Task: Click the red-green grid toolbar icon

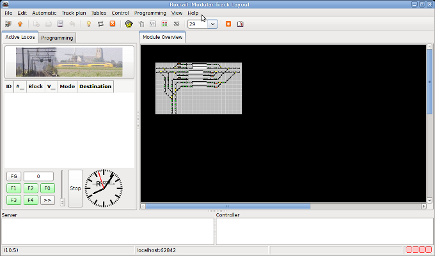Action: click(x=165, y=24)
